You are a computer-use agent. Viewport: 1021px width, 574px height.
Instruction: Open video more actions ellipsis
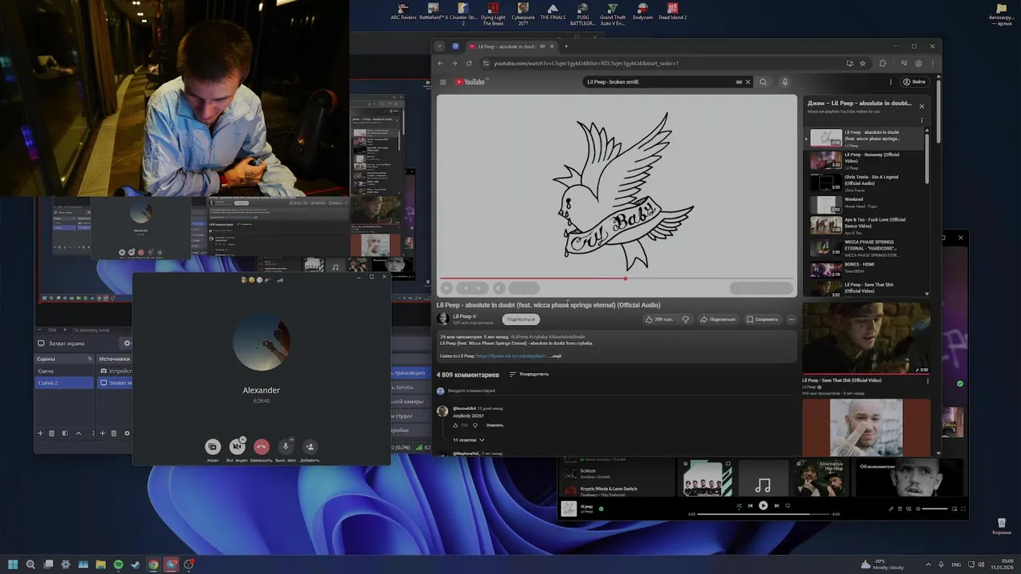tap(791, 319)
